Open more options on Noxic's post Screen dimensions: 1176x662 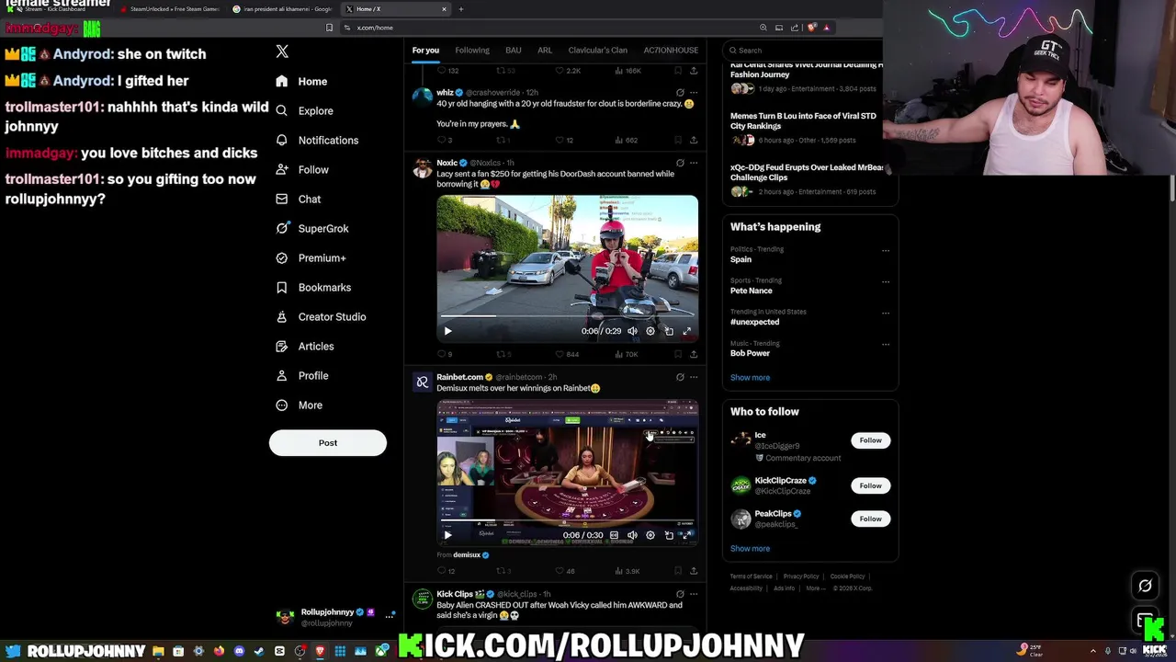694,163
